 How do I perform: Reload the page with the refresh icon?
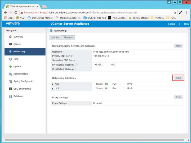pos(16,12)
